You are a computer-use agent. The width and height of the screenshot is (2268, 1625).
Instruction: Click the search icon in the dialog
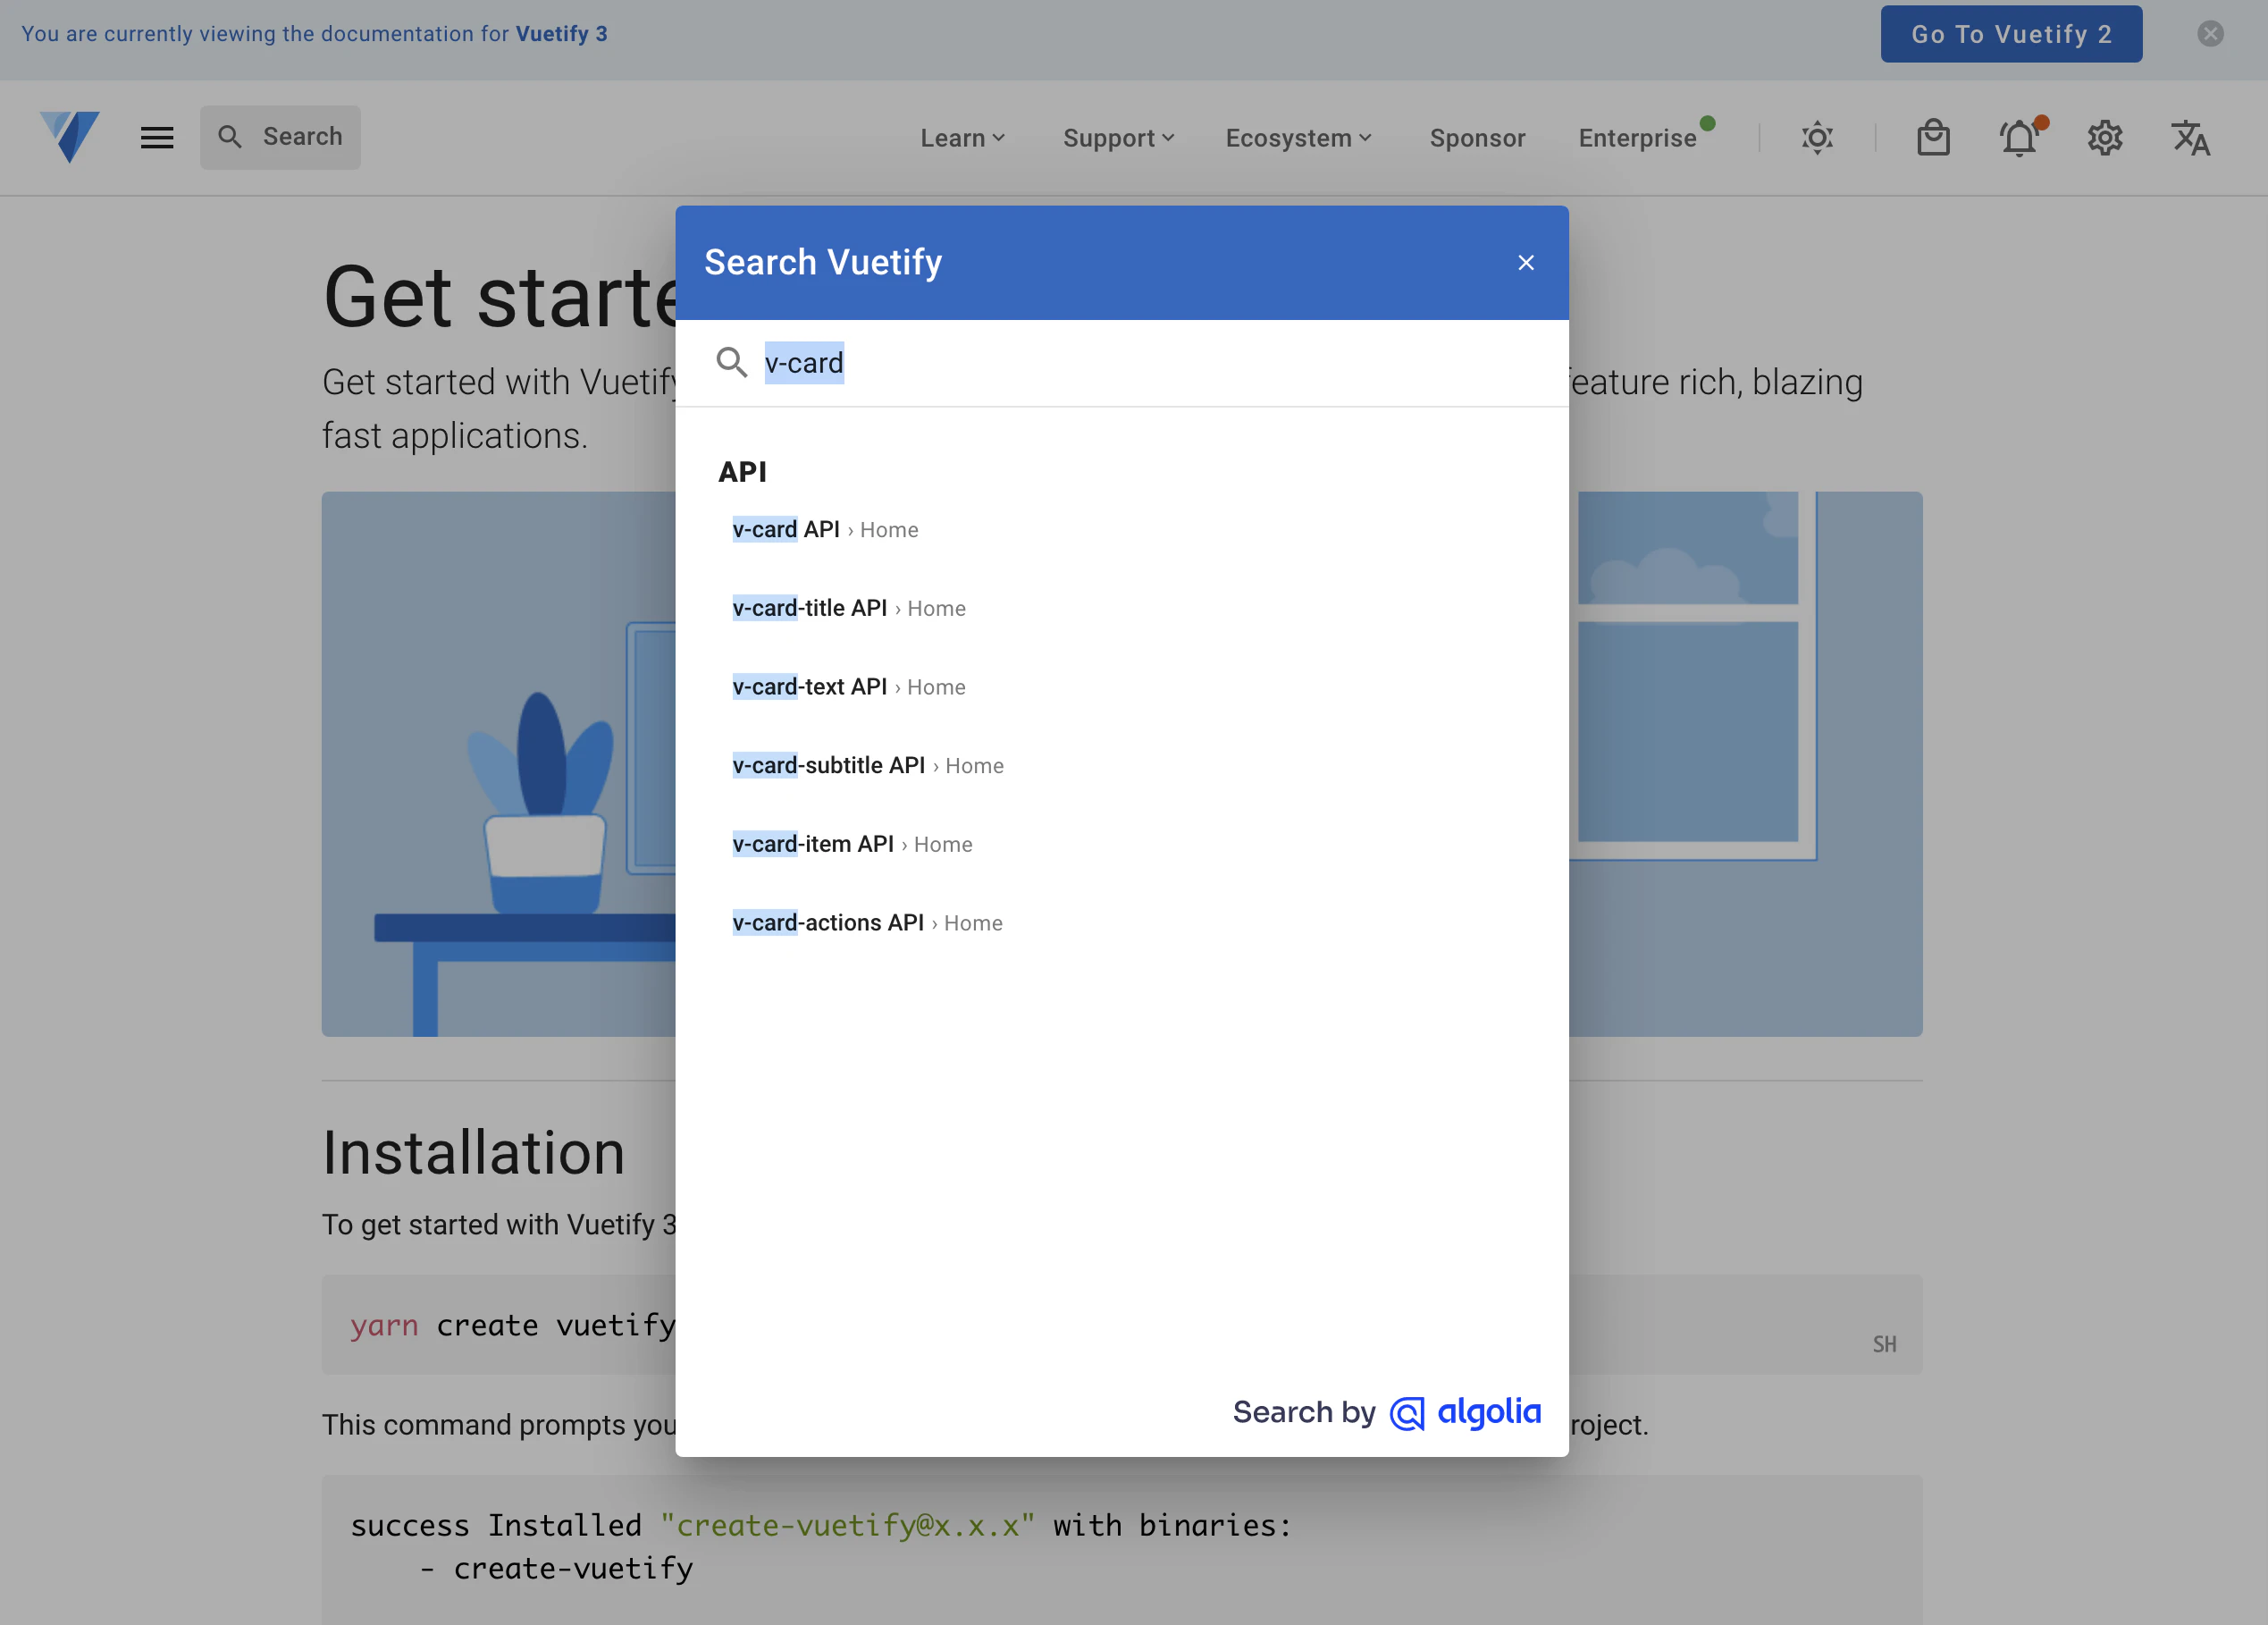(x=731, y=362)
